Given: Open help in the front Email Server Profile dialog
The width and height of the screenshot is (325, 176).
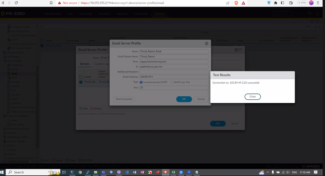Looking at the screenshot, I should (207, 44).
